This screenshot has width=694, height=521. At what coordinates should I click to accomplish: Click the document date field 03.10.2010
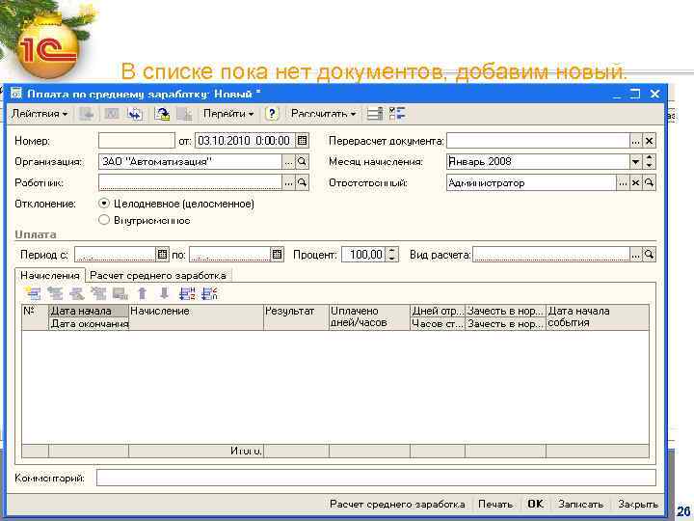coord(245,141)
